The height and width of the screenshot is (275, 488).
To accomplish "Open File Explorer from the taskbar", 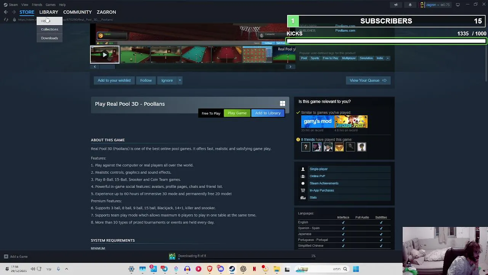I will [x=276, y=269].
